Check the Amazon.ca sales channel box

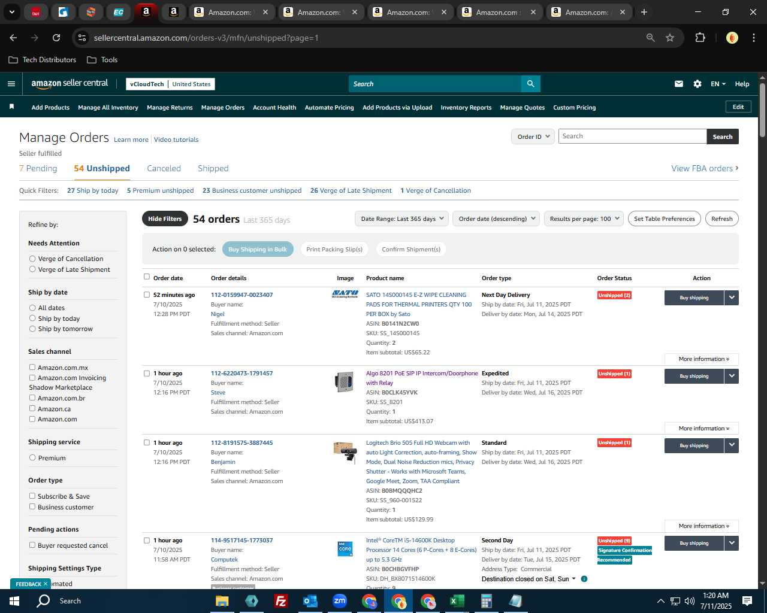[32, 408]
